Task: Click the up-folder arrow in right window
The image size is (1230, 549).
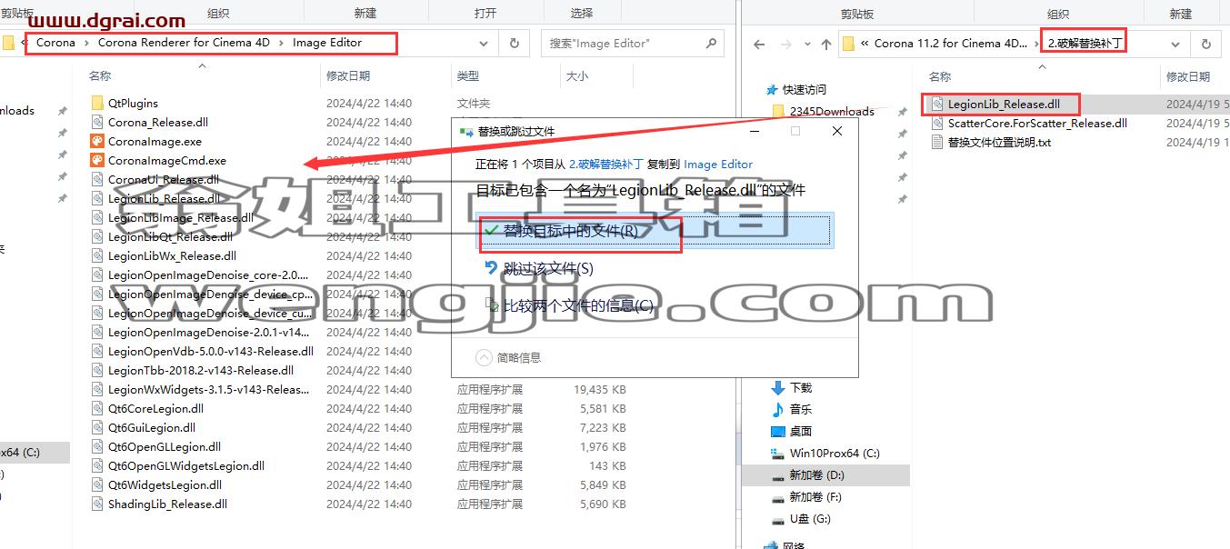Action: 825,44
